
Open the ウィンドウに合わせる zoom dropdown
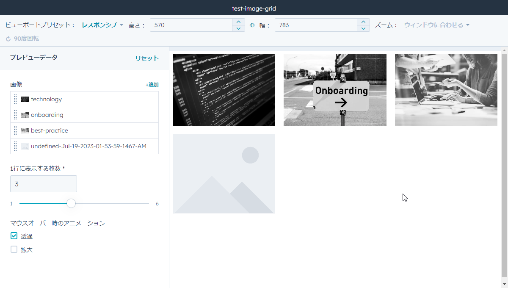(436, 25)
